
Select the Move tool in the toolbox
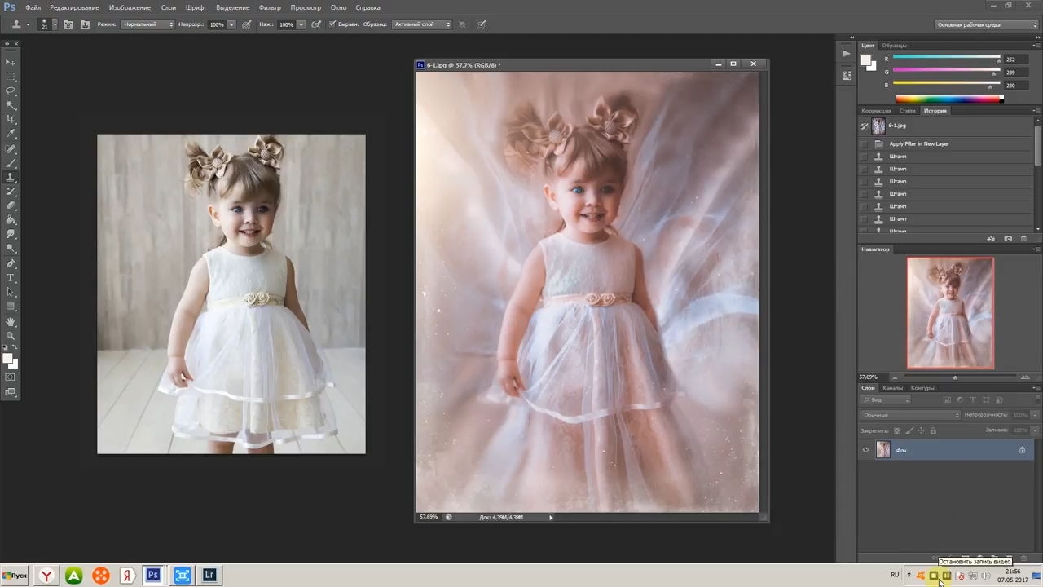[x=11, y=62]
